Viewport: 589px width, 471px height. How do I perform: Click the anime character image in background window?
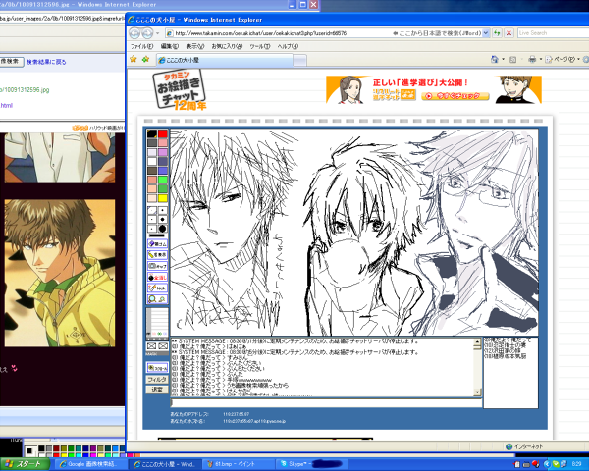pyautogui.click(x=60, y=273)
